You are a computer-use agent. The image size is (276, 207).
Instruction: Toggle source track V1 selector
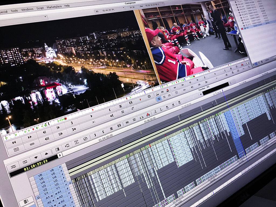pos(46,194)
